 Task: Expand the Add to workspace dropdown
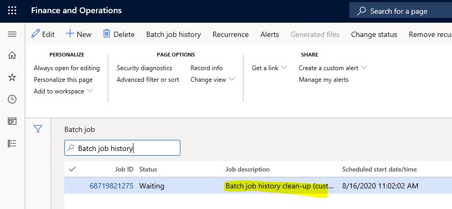tap(63, 91)
